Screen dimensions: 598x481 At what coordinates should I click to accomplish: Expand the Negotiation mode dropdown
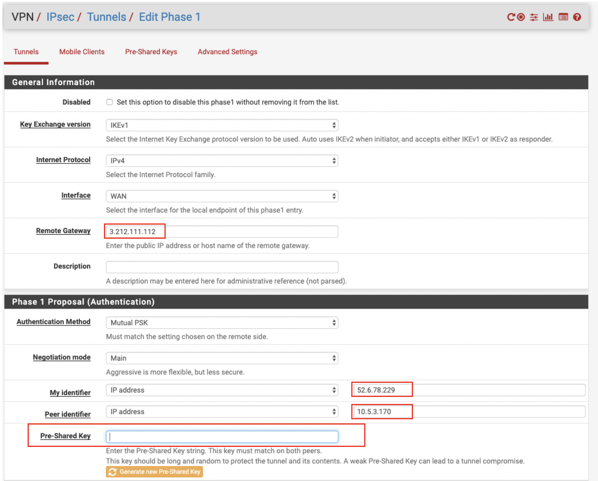pyautogui.click(x=222, y=358)
